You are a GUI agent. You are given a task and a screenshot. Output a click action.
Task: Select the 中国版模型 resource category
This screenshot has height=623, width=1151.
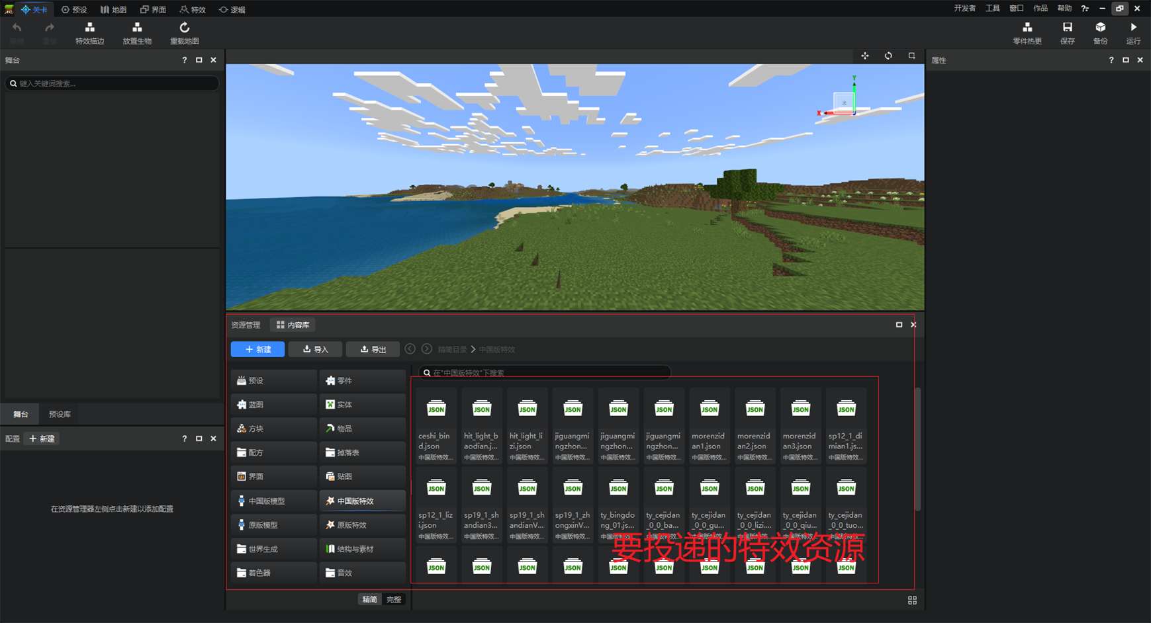[x=273, y=501]
